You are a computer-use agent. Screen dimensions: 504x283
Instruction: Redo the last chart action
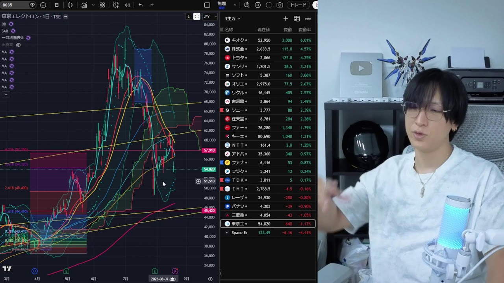152,5
